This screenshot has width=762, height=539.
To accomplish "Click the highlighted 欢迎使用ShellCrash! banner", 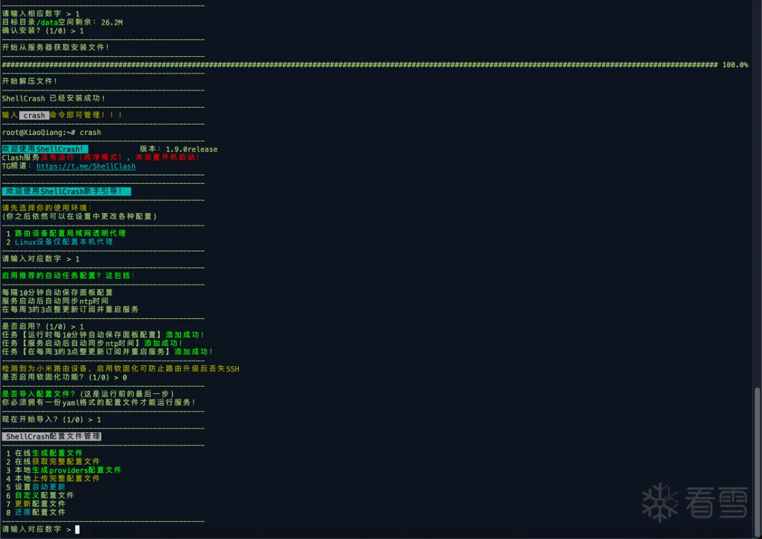I will (x=44, y=149).
